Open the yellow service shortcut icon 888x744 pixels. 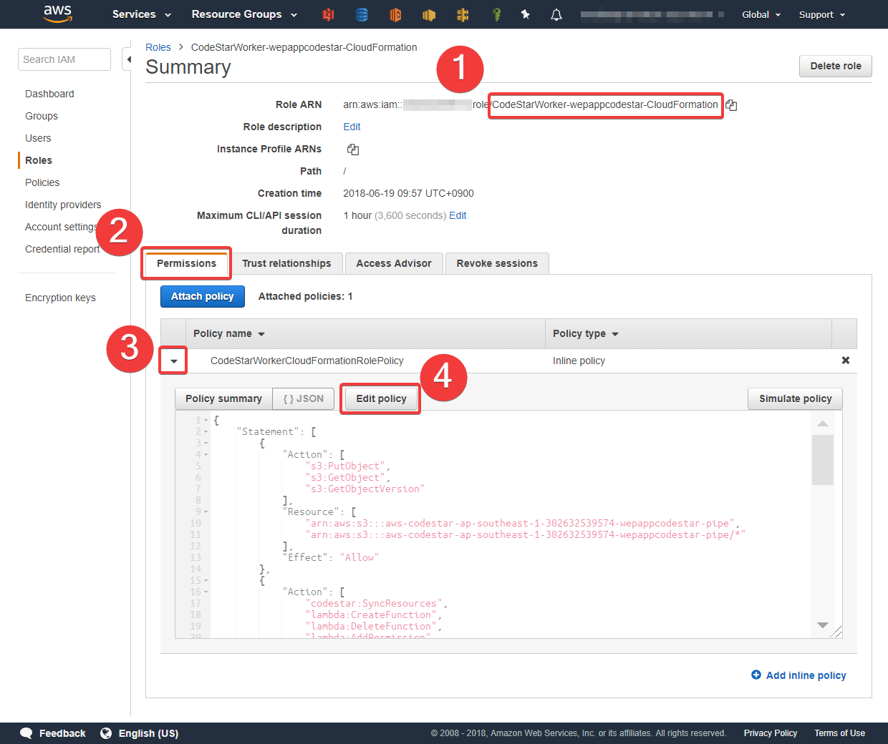point(429,14)
